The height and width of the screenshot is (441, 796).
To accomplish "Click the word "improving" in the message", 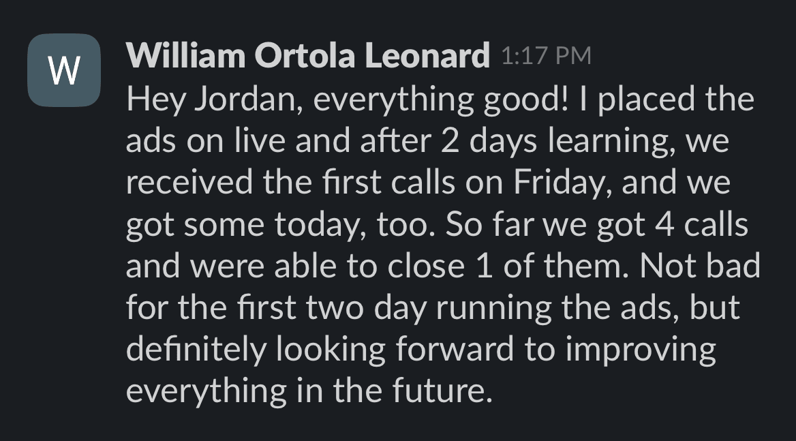I will [641, 350].
